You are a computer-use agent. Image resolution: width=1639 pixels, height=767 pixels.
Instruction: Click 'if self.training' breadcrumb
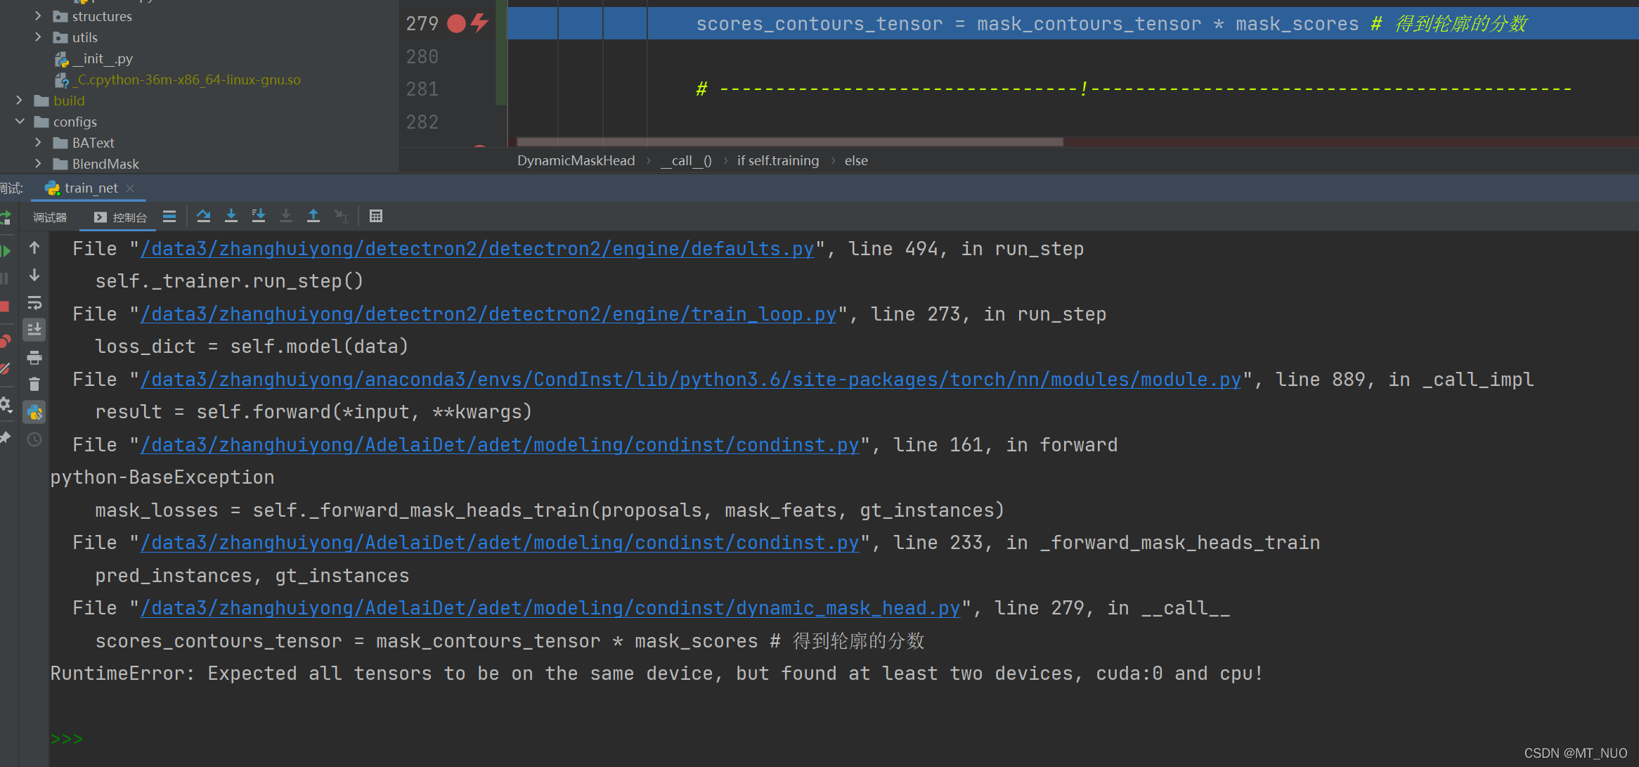[778, 161]
